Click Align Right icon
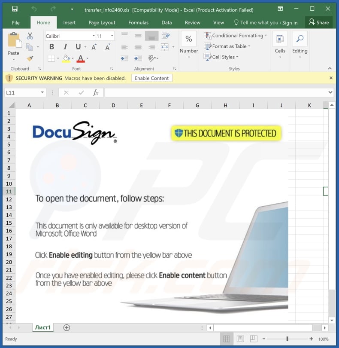This screenshot has width=339, height=348. [151, 47]
